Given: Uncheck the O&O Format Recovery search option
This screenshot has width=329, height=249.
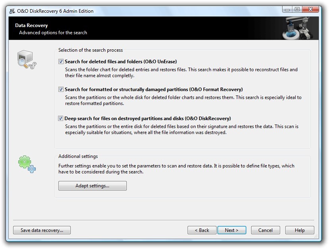Looking at the screenshot, I should point(61,89).
